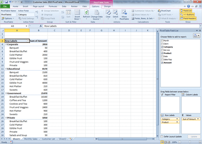Screen dimensions: 202x144
Task: Switch to the Home ribbon tab
Action: pos(16,6)
